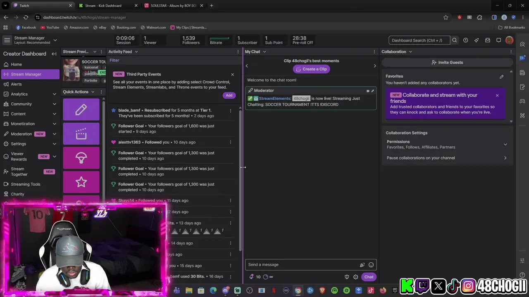Open the inbox notifications icon

[488, 40]
